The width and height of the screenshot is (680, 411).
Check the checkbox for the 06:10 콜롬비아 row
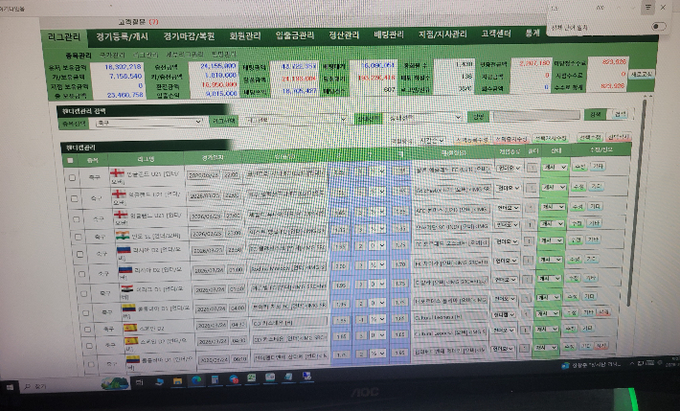(91, 365)
